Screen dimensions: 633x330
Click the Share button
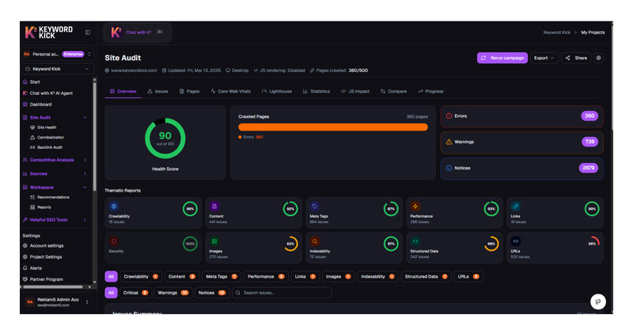coord(576,58)
